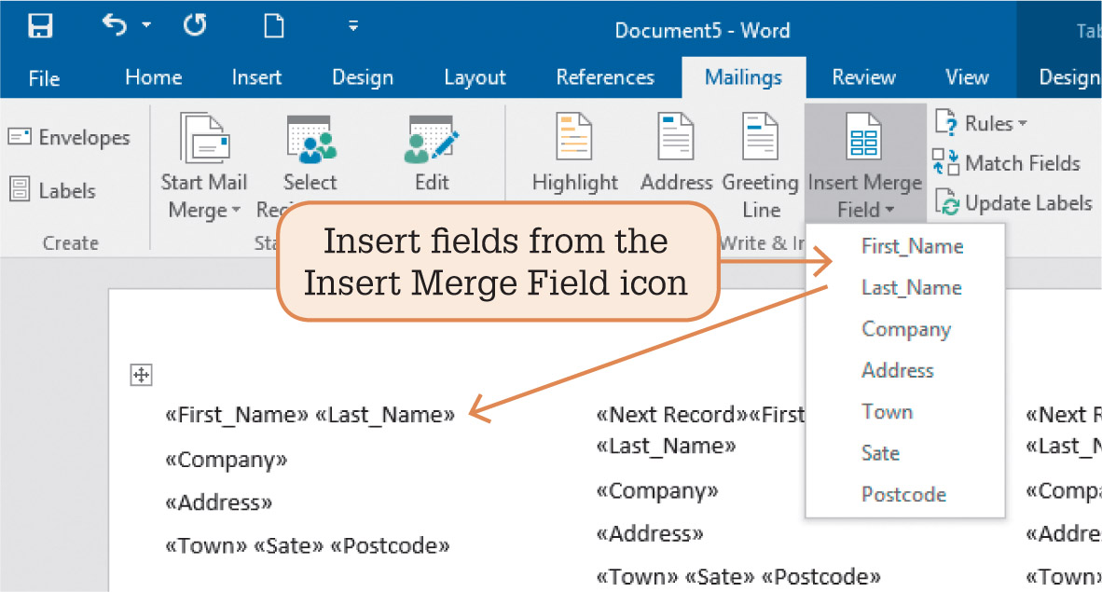The image size is (1102, 592).
Task: Select the Mailings tab
Action: tap(744, 77)
